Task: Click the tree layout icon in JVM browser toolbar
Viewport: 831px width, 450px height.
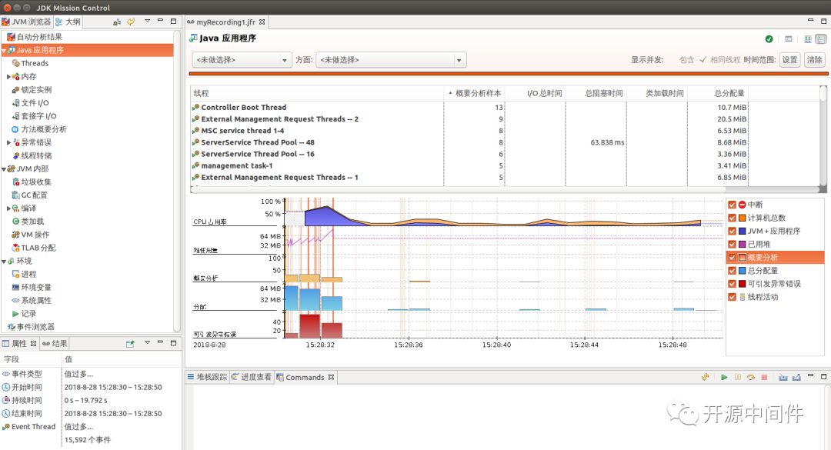Action: click(117, 22)
